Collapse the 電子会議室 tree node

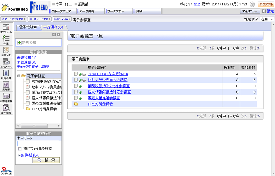point(19,76)
